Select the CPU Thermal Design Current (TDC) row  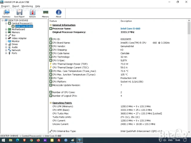tap(118, 68)
